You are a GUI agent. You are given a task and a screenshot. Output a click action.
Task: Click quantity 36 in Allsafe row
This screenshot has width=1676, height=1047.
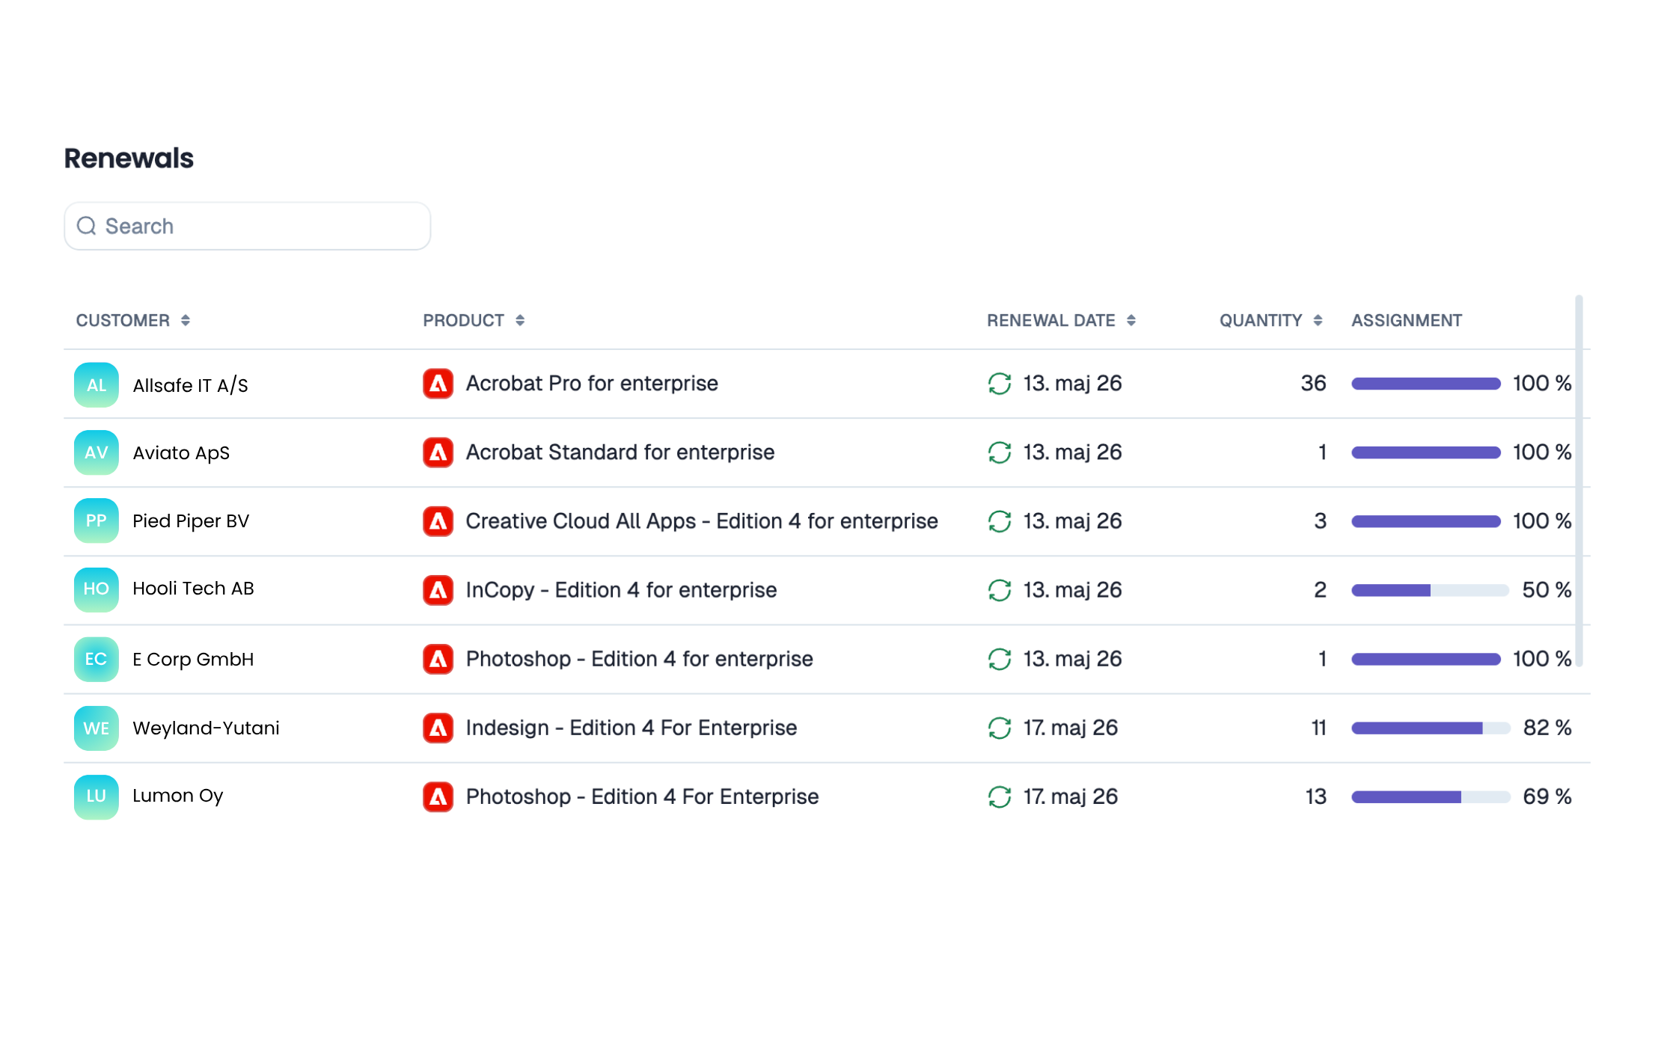1313,383
